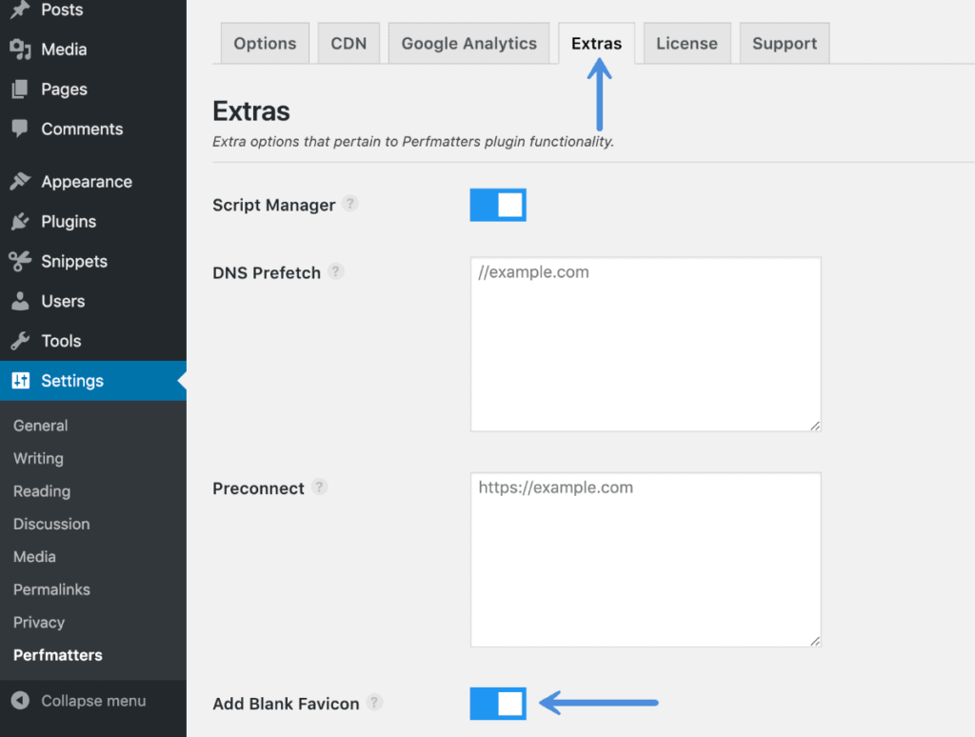This screenshot has width=975, height=737.
Task: Click the Appearance paintbrush icon
Action: 20,182
